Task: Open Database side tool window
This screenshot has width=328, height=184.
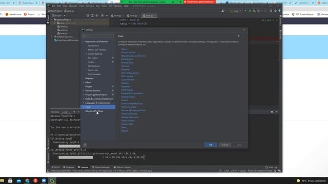Action: [x=280, y=21]
